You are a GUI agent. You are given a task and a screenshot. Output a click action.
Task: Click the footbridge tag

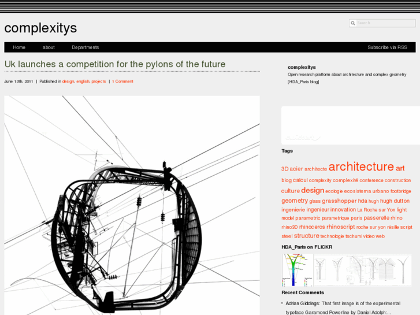400,191
